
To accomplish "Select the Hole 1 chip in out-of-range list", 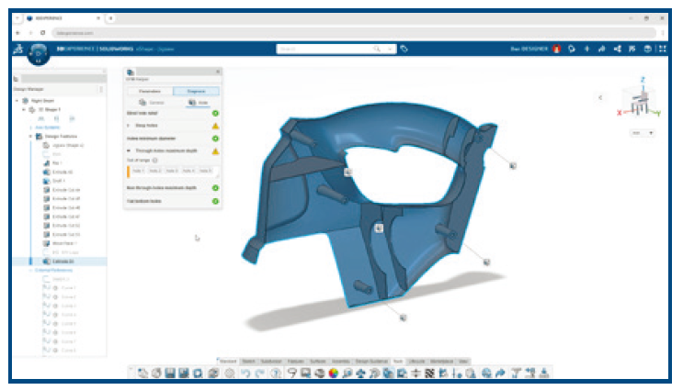I will click(138, 171).
